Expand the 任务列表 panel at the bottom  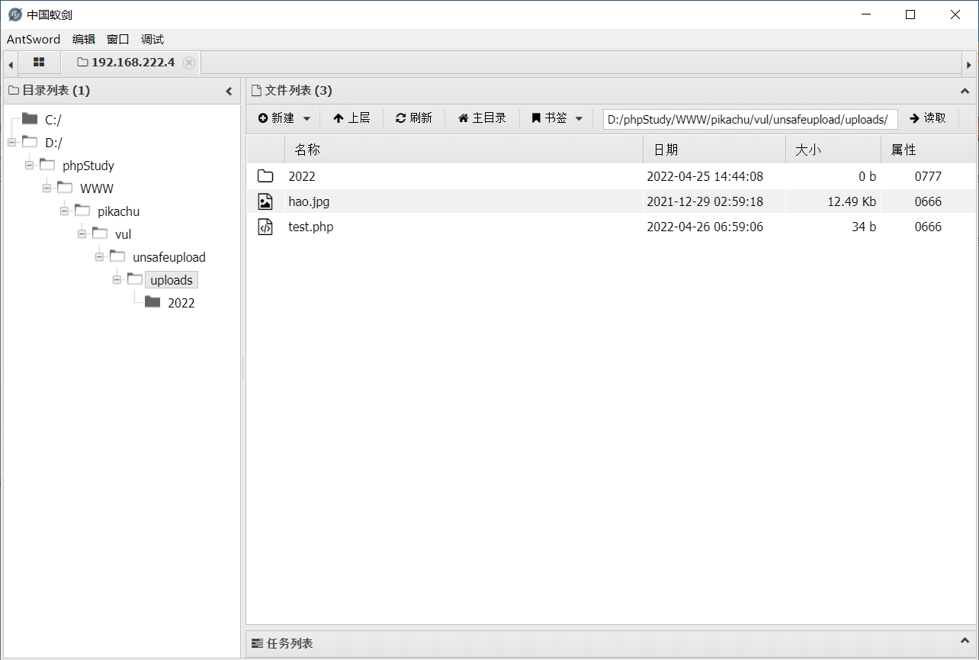[965, 643]
